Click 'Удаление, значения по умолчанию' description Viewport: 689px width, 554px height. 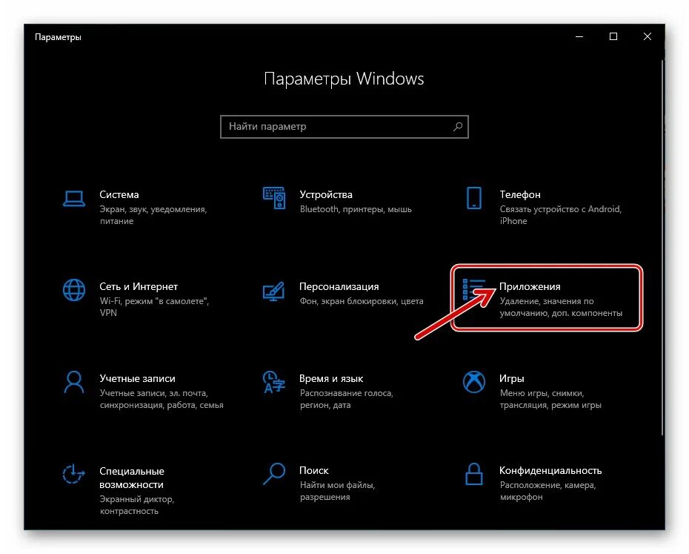pyautogui.click(x=561, y=307)
